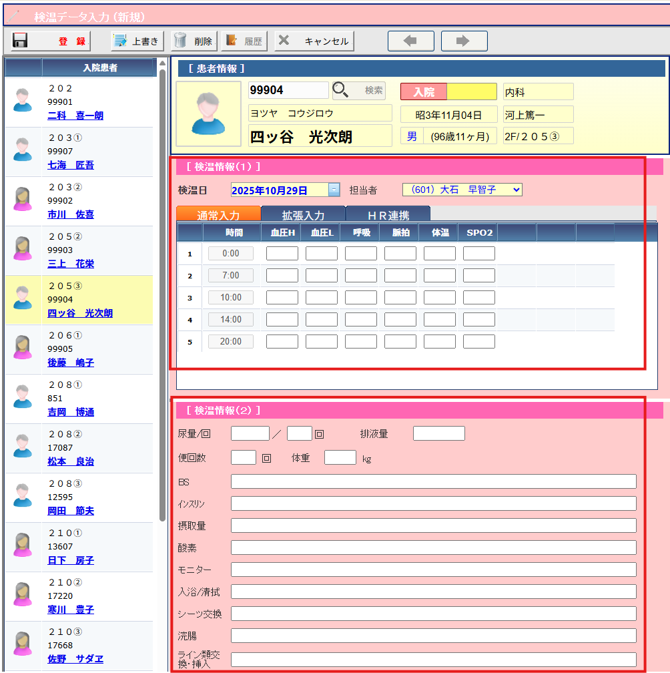Click the 7:00 time button
This screenshot has height=673, width=670.
tap(231, 275)
